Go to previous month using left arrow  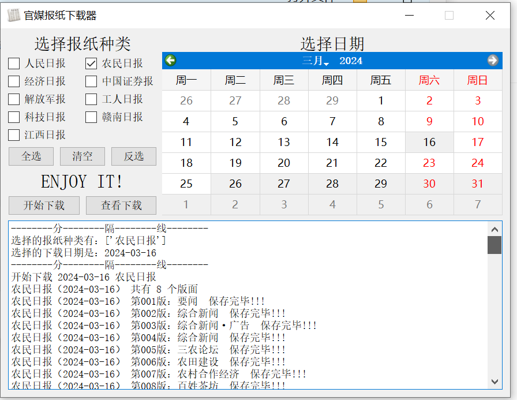tap(170, 61)
